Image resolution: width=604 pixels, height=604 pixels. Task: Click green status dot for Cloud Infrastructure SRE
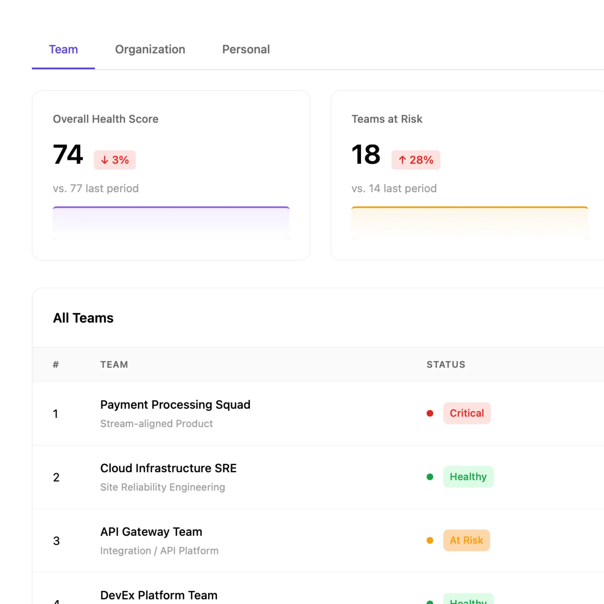tap(430, 477)
